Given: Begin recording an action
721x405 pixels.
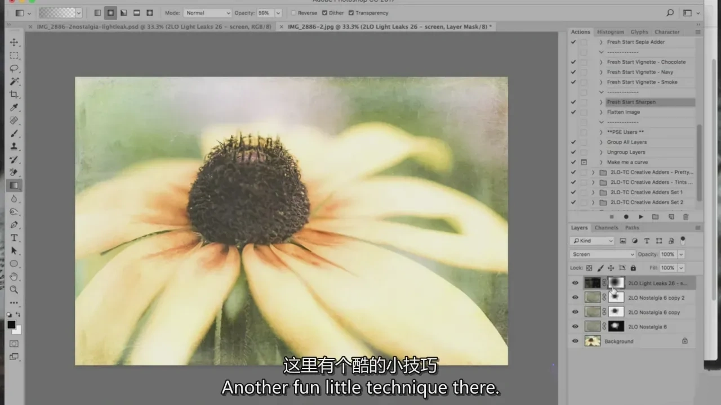Looking at the screenshot, I should coord(626,217).
